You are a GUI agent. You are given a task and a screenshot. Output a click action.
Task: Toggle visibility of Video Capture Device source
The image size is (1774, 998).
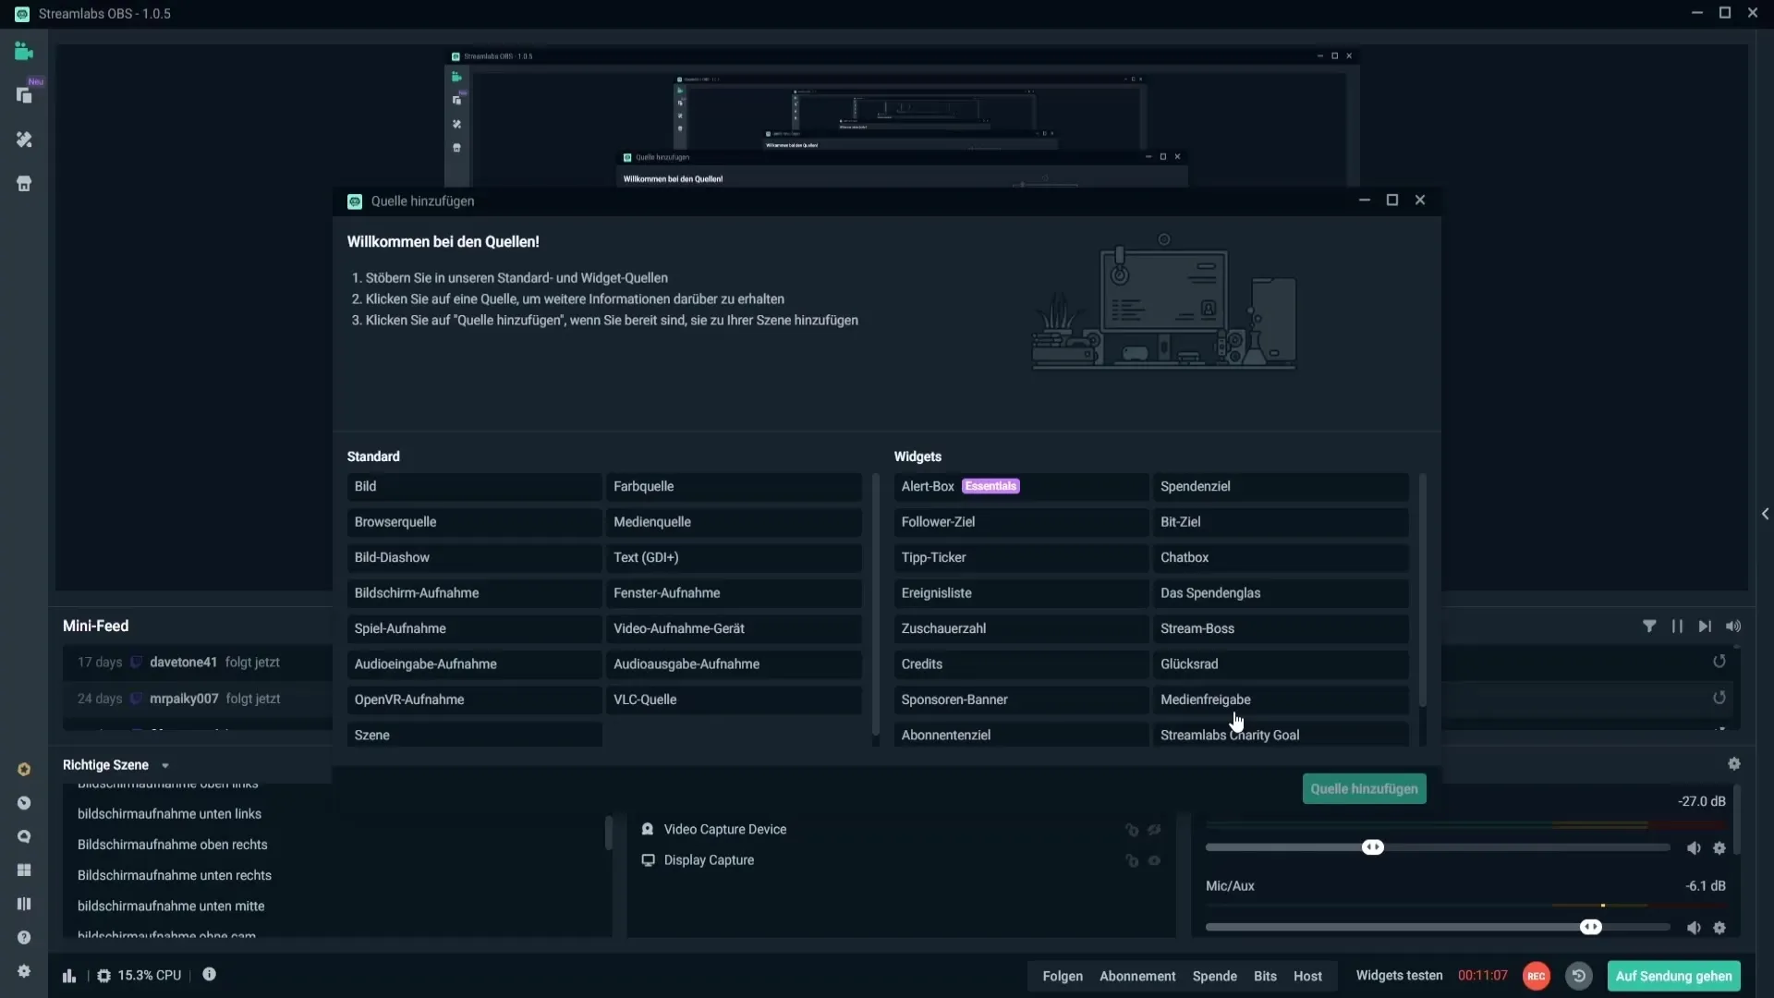pyautogui.click(x=1154, y=830)
